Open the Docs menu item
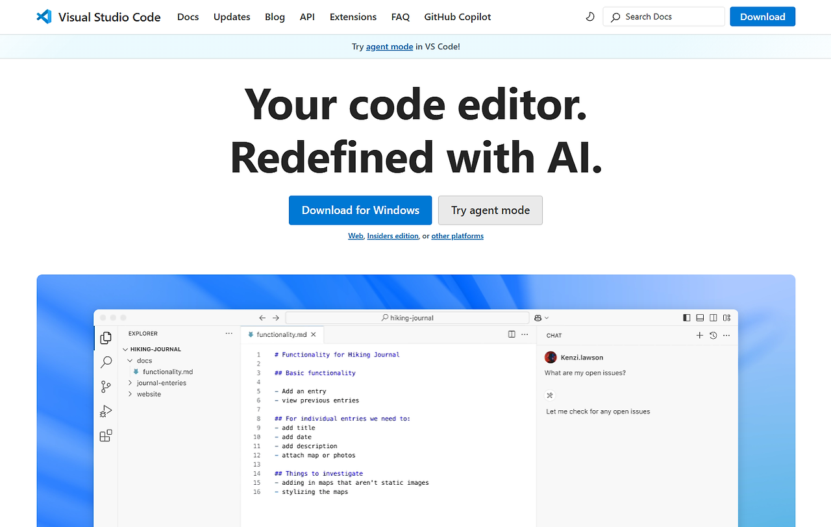Viewport: 831px width, 527px height. [188, 17]
